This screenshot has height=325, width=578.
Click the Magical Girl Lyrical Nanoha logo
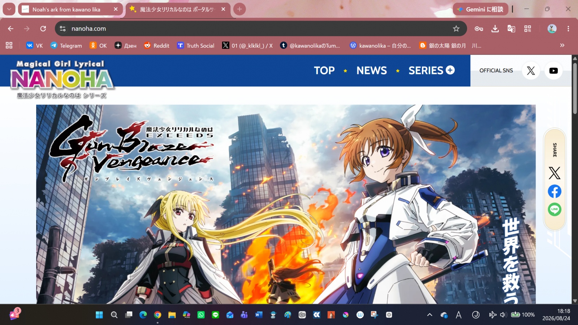tap(62, 79)
